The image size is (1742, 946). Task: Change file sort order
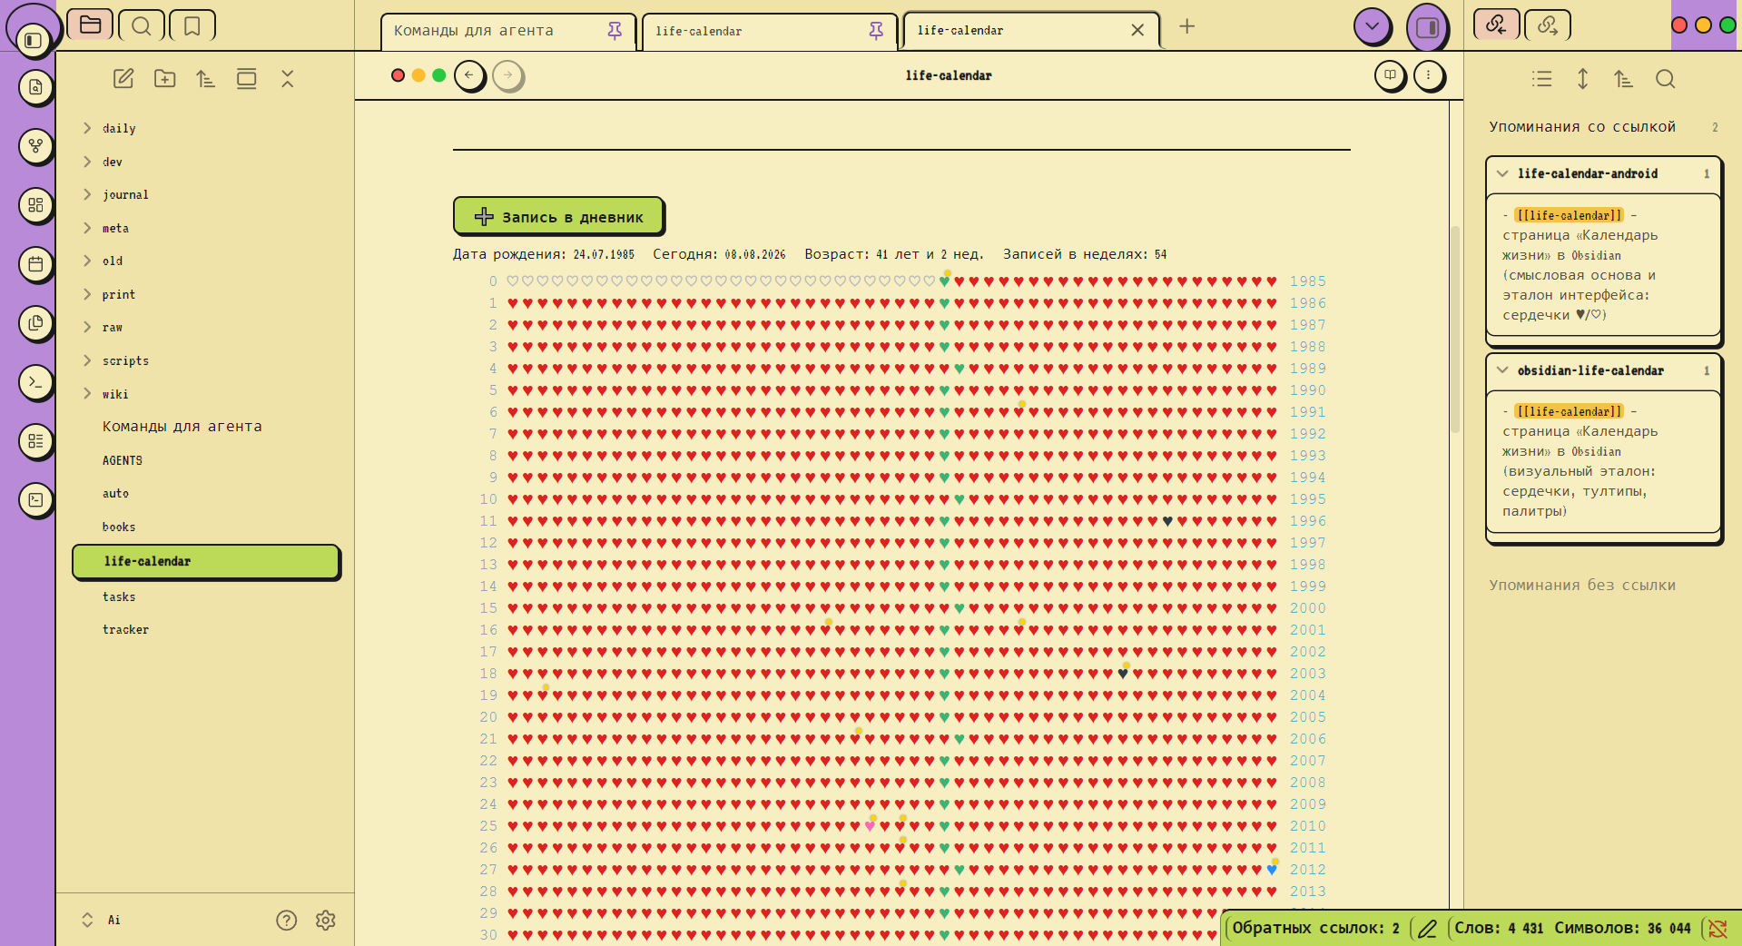[x=205, y=79]
